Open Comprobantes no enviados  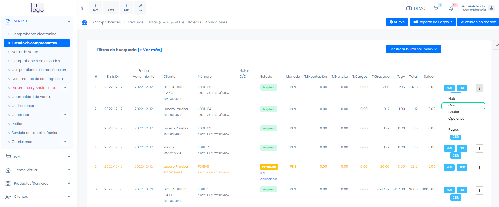point(36,61)
